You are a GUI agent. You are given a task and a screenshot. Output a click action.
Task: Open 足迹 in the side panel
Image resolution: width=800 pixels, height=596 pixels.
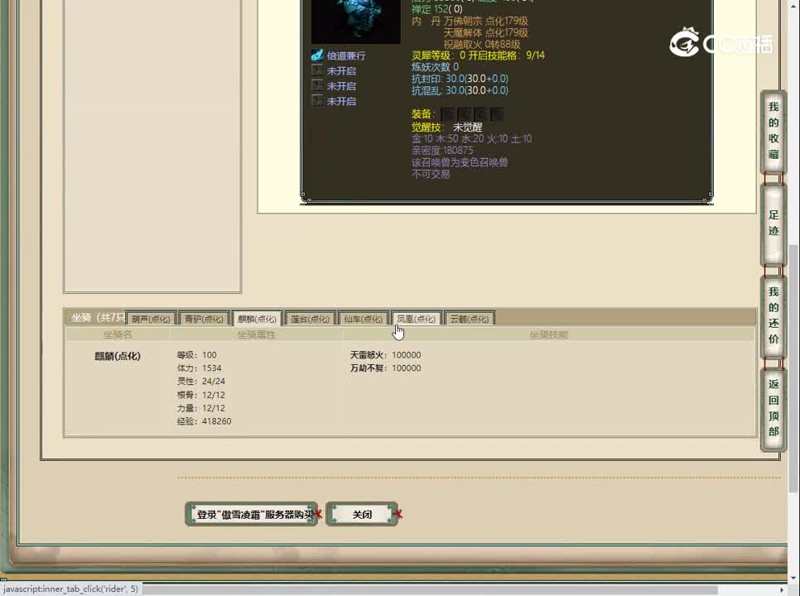coord(773,223)
